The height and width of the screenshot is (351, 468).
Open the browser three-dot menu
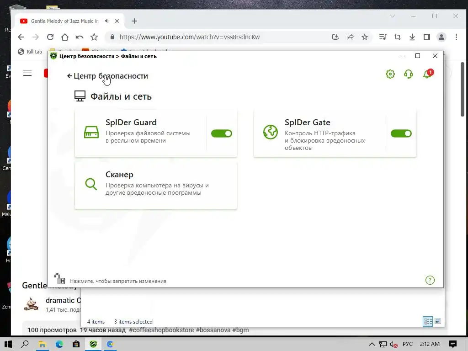coord(456,37)
